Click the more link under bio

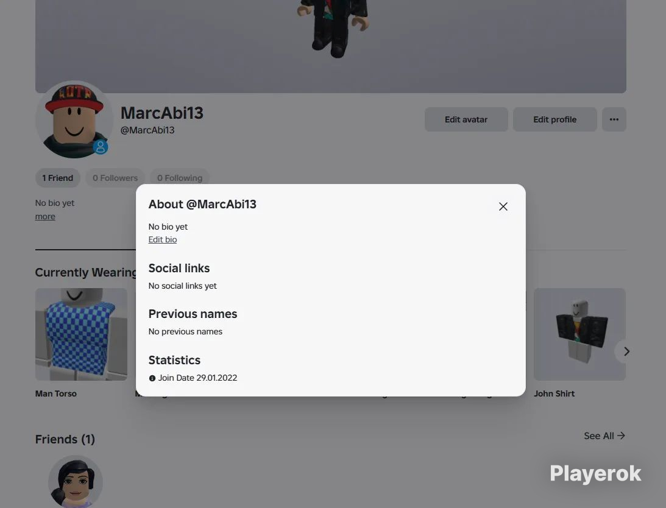45,217
